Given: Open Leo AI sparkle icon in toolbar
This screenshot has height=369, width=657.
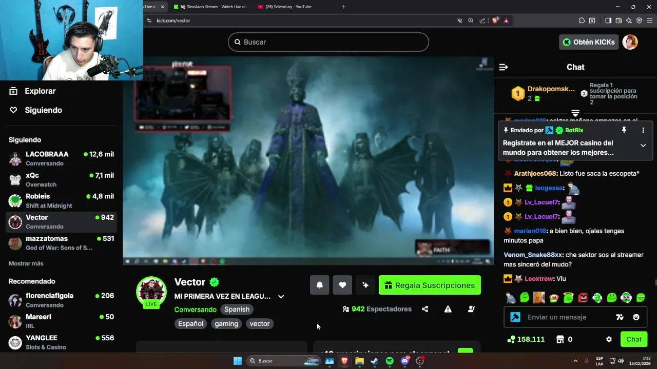Looking at the screenshot, I should (629, 20).
